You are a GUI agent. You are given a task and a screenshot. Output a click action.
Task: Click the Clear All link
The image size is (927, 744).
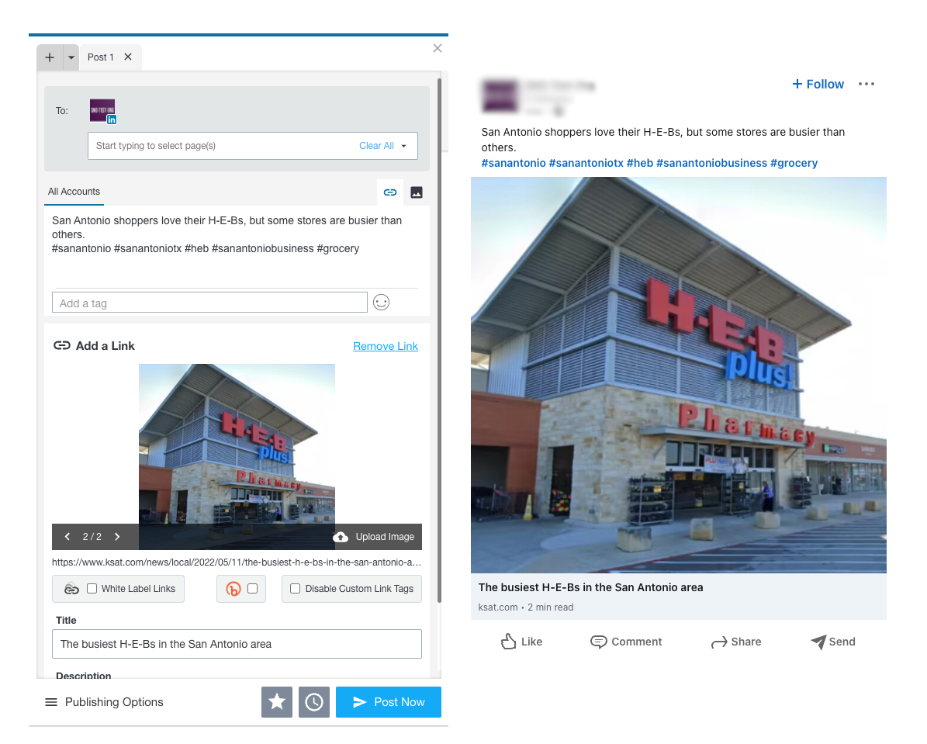(x=376, y=146)
